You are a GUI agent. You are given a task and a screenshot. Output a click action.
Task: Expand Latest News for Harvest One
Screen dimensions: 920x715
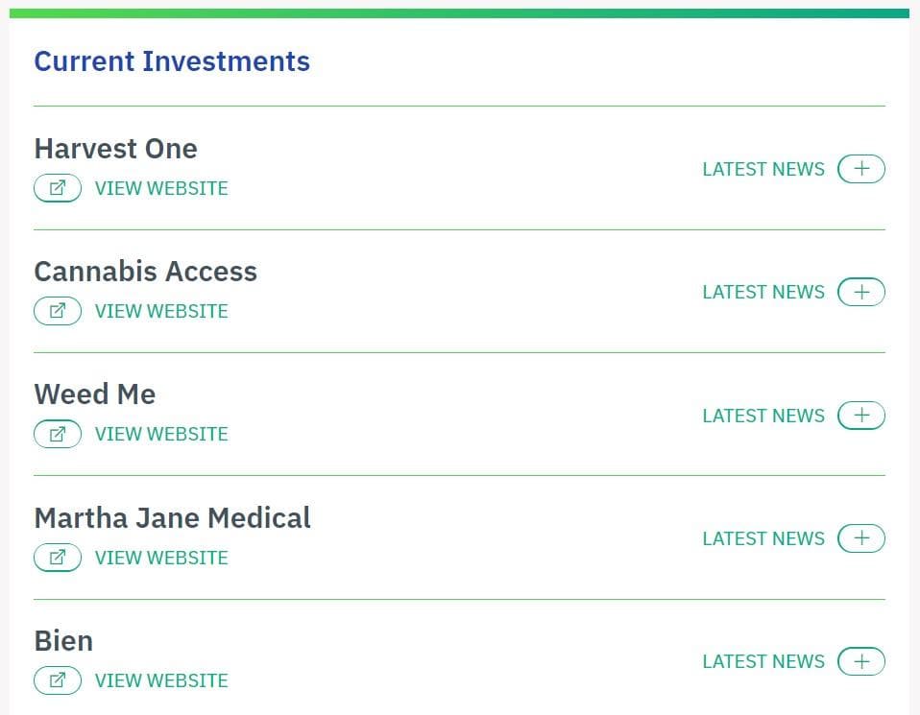tap(861, 169)
